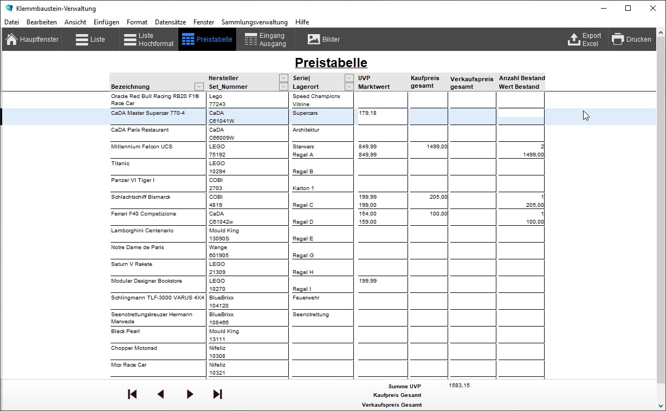The image size is (666, 411).
Task: Advance to the next record
Action: pyautogui.click(x=190, y=394)
